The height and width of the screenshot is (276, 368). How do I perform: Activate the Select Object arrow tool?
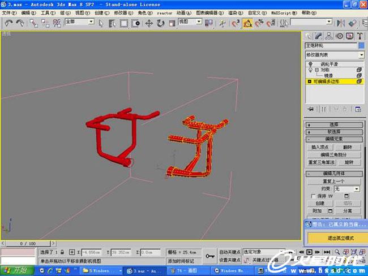click(x=101, y=23)
